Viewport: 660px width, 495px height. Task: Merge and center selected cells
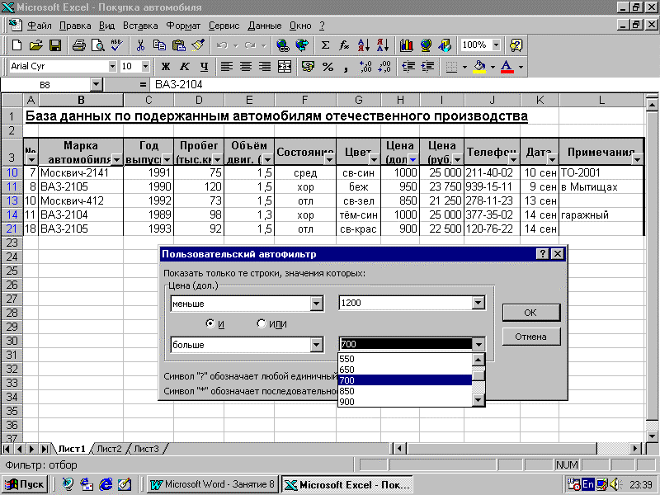coord(285,67)
